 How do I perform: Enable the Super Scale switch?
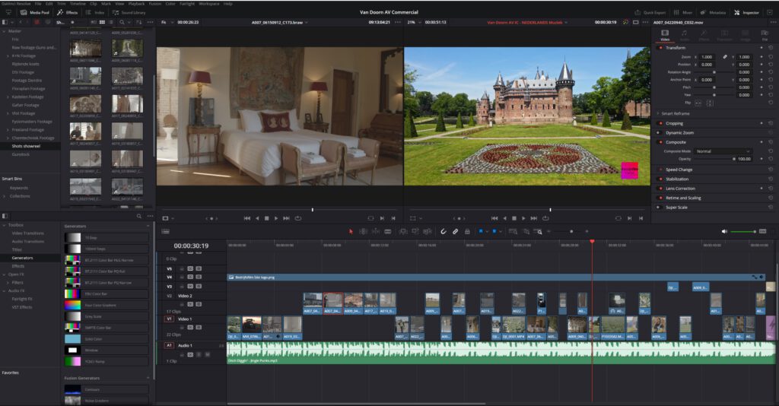[x=659, y=207]
